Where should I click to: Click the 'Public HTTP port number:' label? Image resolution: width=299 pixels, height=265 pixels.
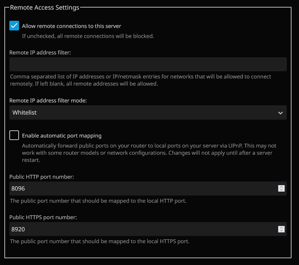tap(42, 177)
